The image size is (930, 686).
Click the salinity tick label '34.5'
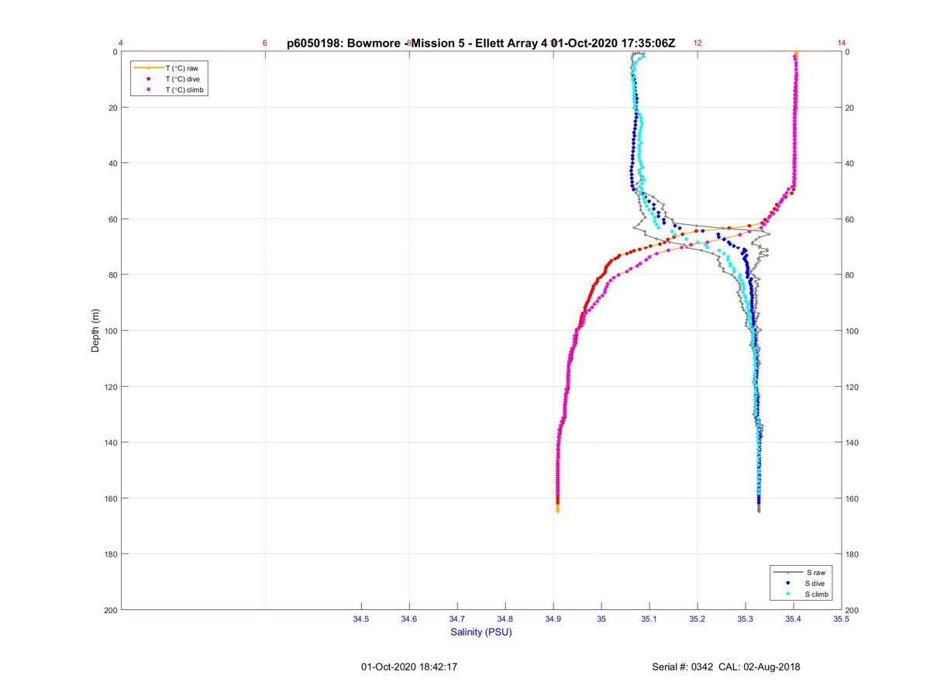pyautogui.click(x=361, y=619)
